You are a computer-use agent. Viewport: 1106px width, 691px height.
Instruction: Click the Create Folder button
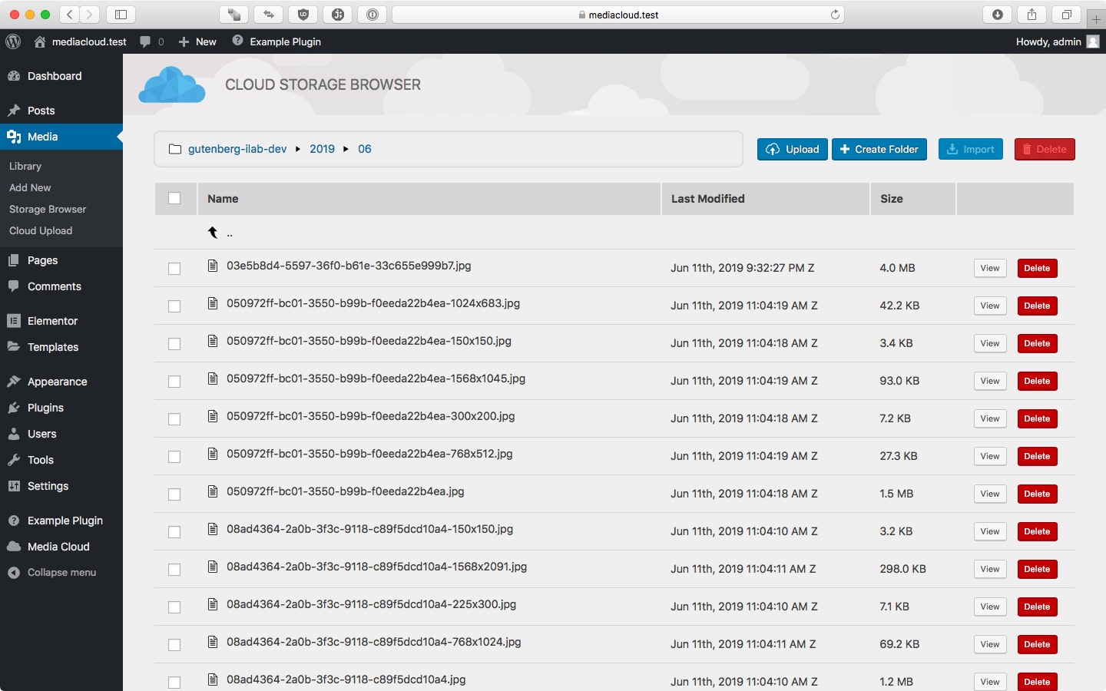[x=879, y=149]
